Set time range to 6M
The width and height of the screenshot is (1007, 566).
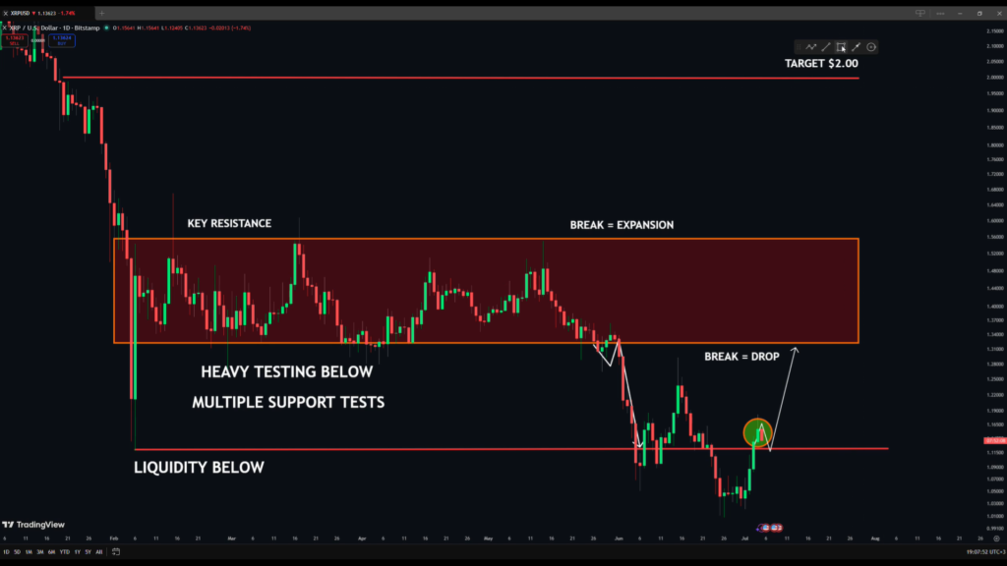51,552
